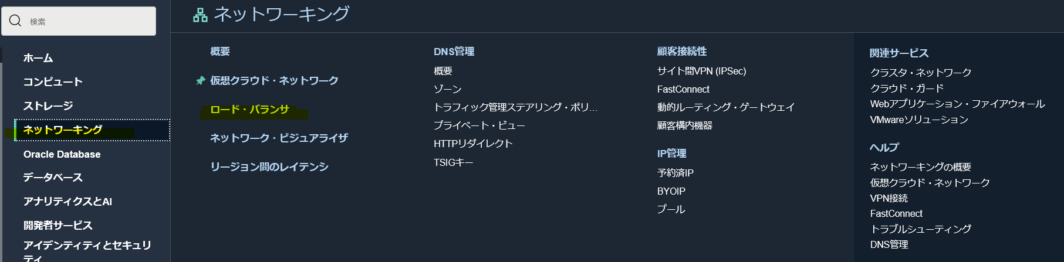Open DNS管理 ゾーン link
This screenshot has width=1064, height=262.
point(448,89)
